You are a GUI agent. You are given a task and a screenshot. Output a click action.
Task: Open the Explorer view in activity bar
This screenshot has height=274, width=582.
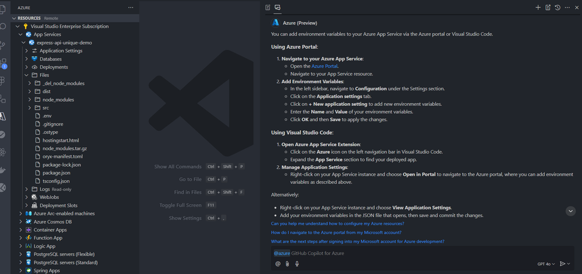click(2, 9)
